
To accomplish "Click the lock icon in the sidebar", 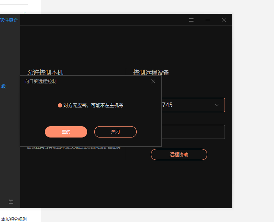I will 11,201.
